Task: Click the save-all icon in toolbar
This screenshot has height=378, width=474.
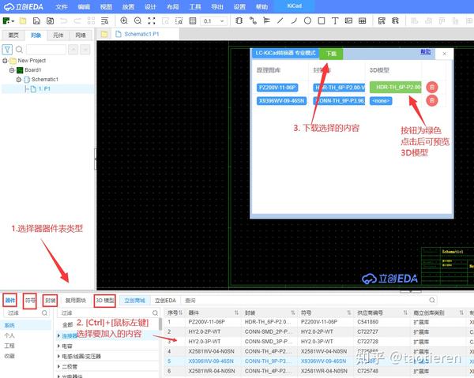Action: coord(51,21)
